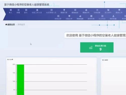This screenshot has width=126, height=95.
Task: Open the 体检记录 menu icon
Action: point(58,16)
